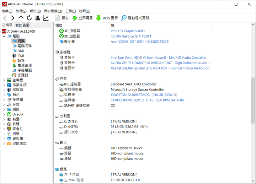Image resolution: width=256 pixels, height=184 pixels.
Task: Click the 安全性 shield icon
Action: [x=9, y=129]
